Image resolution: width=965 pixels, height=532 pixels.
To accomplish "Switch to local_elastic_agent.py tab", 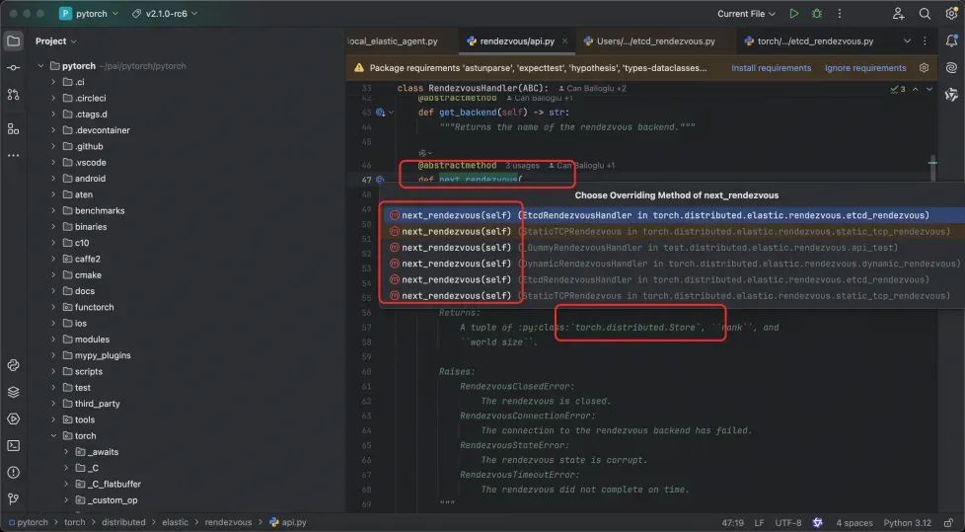I will [x=393, y=41].
